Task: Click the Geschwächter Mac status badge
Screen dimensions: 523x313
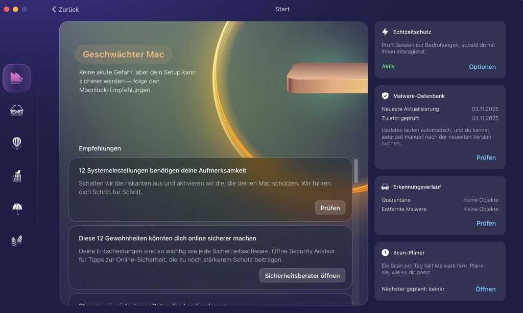Action: click(x=124, y=54)
